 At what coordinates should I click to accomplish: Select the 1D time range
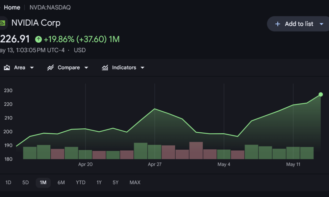click(x=8, y=183)
